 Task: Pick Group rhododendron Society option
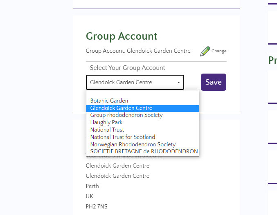click(x=126, y=115)
